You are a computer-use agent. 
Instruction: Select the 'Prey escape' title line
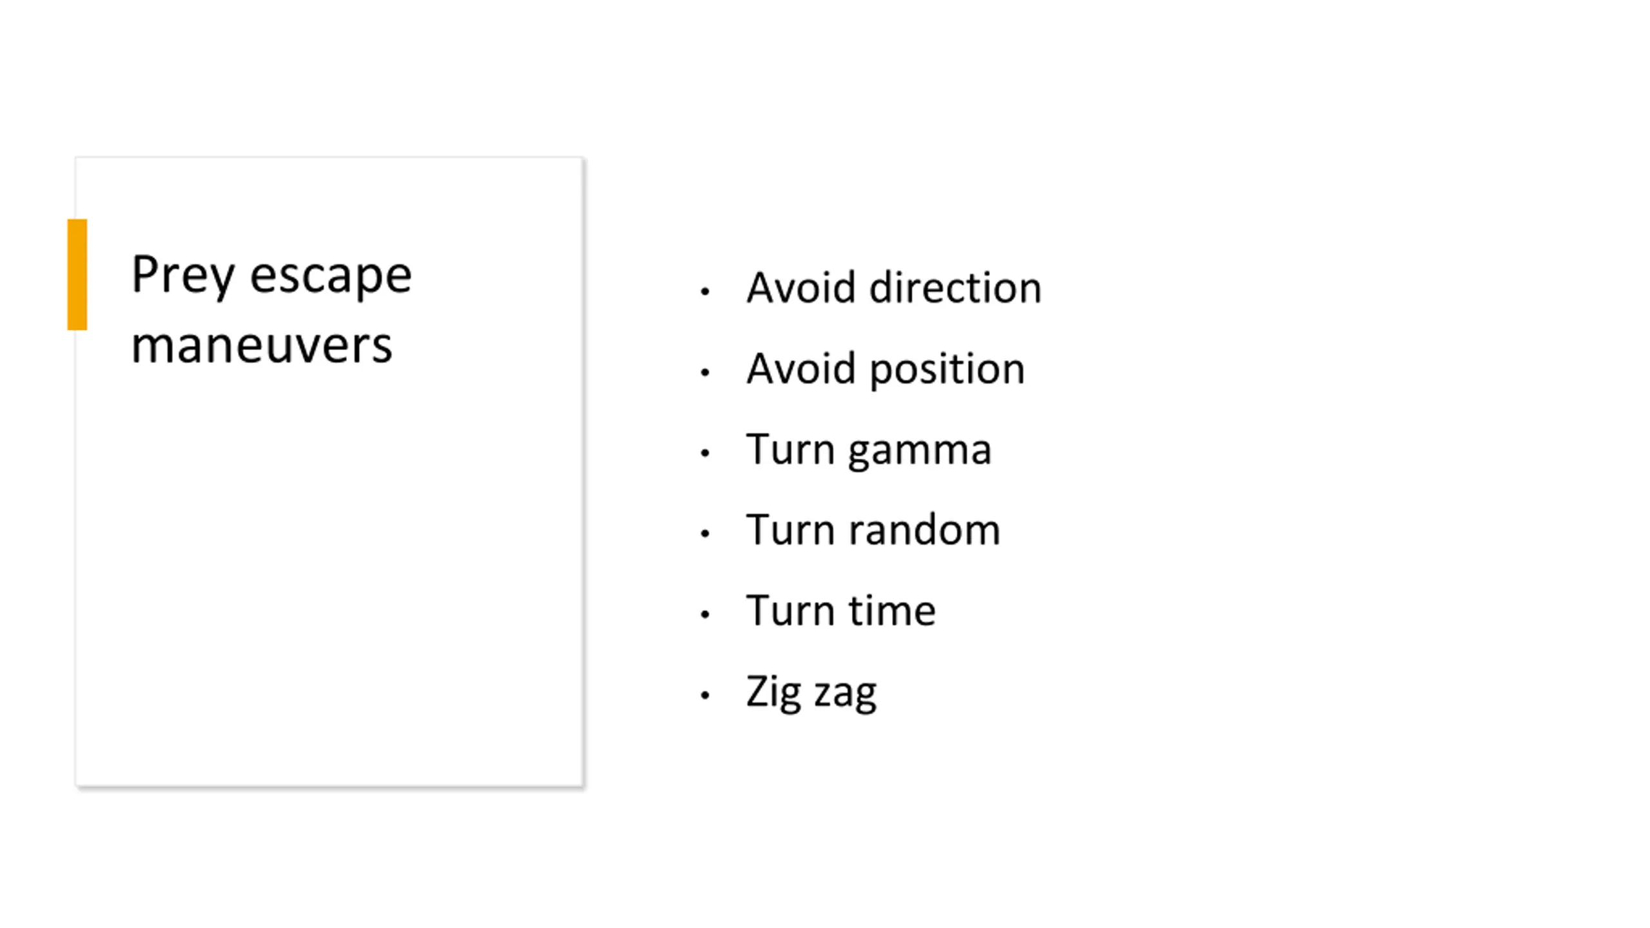[x=271, y=275]
